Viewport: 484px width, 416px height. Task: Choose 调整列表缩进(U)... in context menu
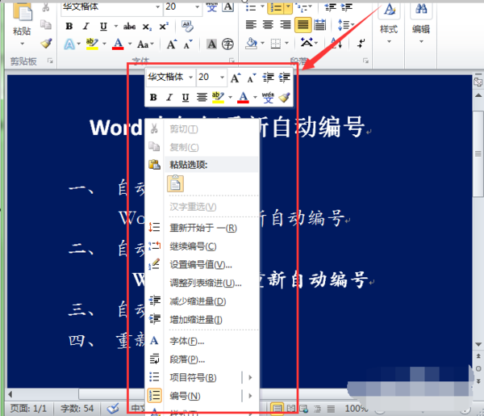[202, 283]
